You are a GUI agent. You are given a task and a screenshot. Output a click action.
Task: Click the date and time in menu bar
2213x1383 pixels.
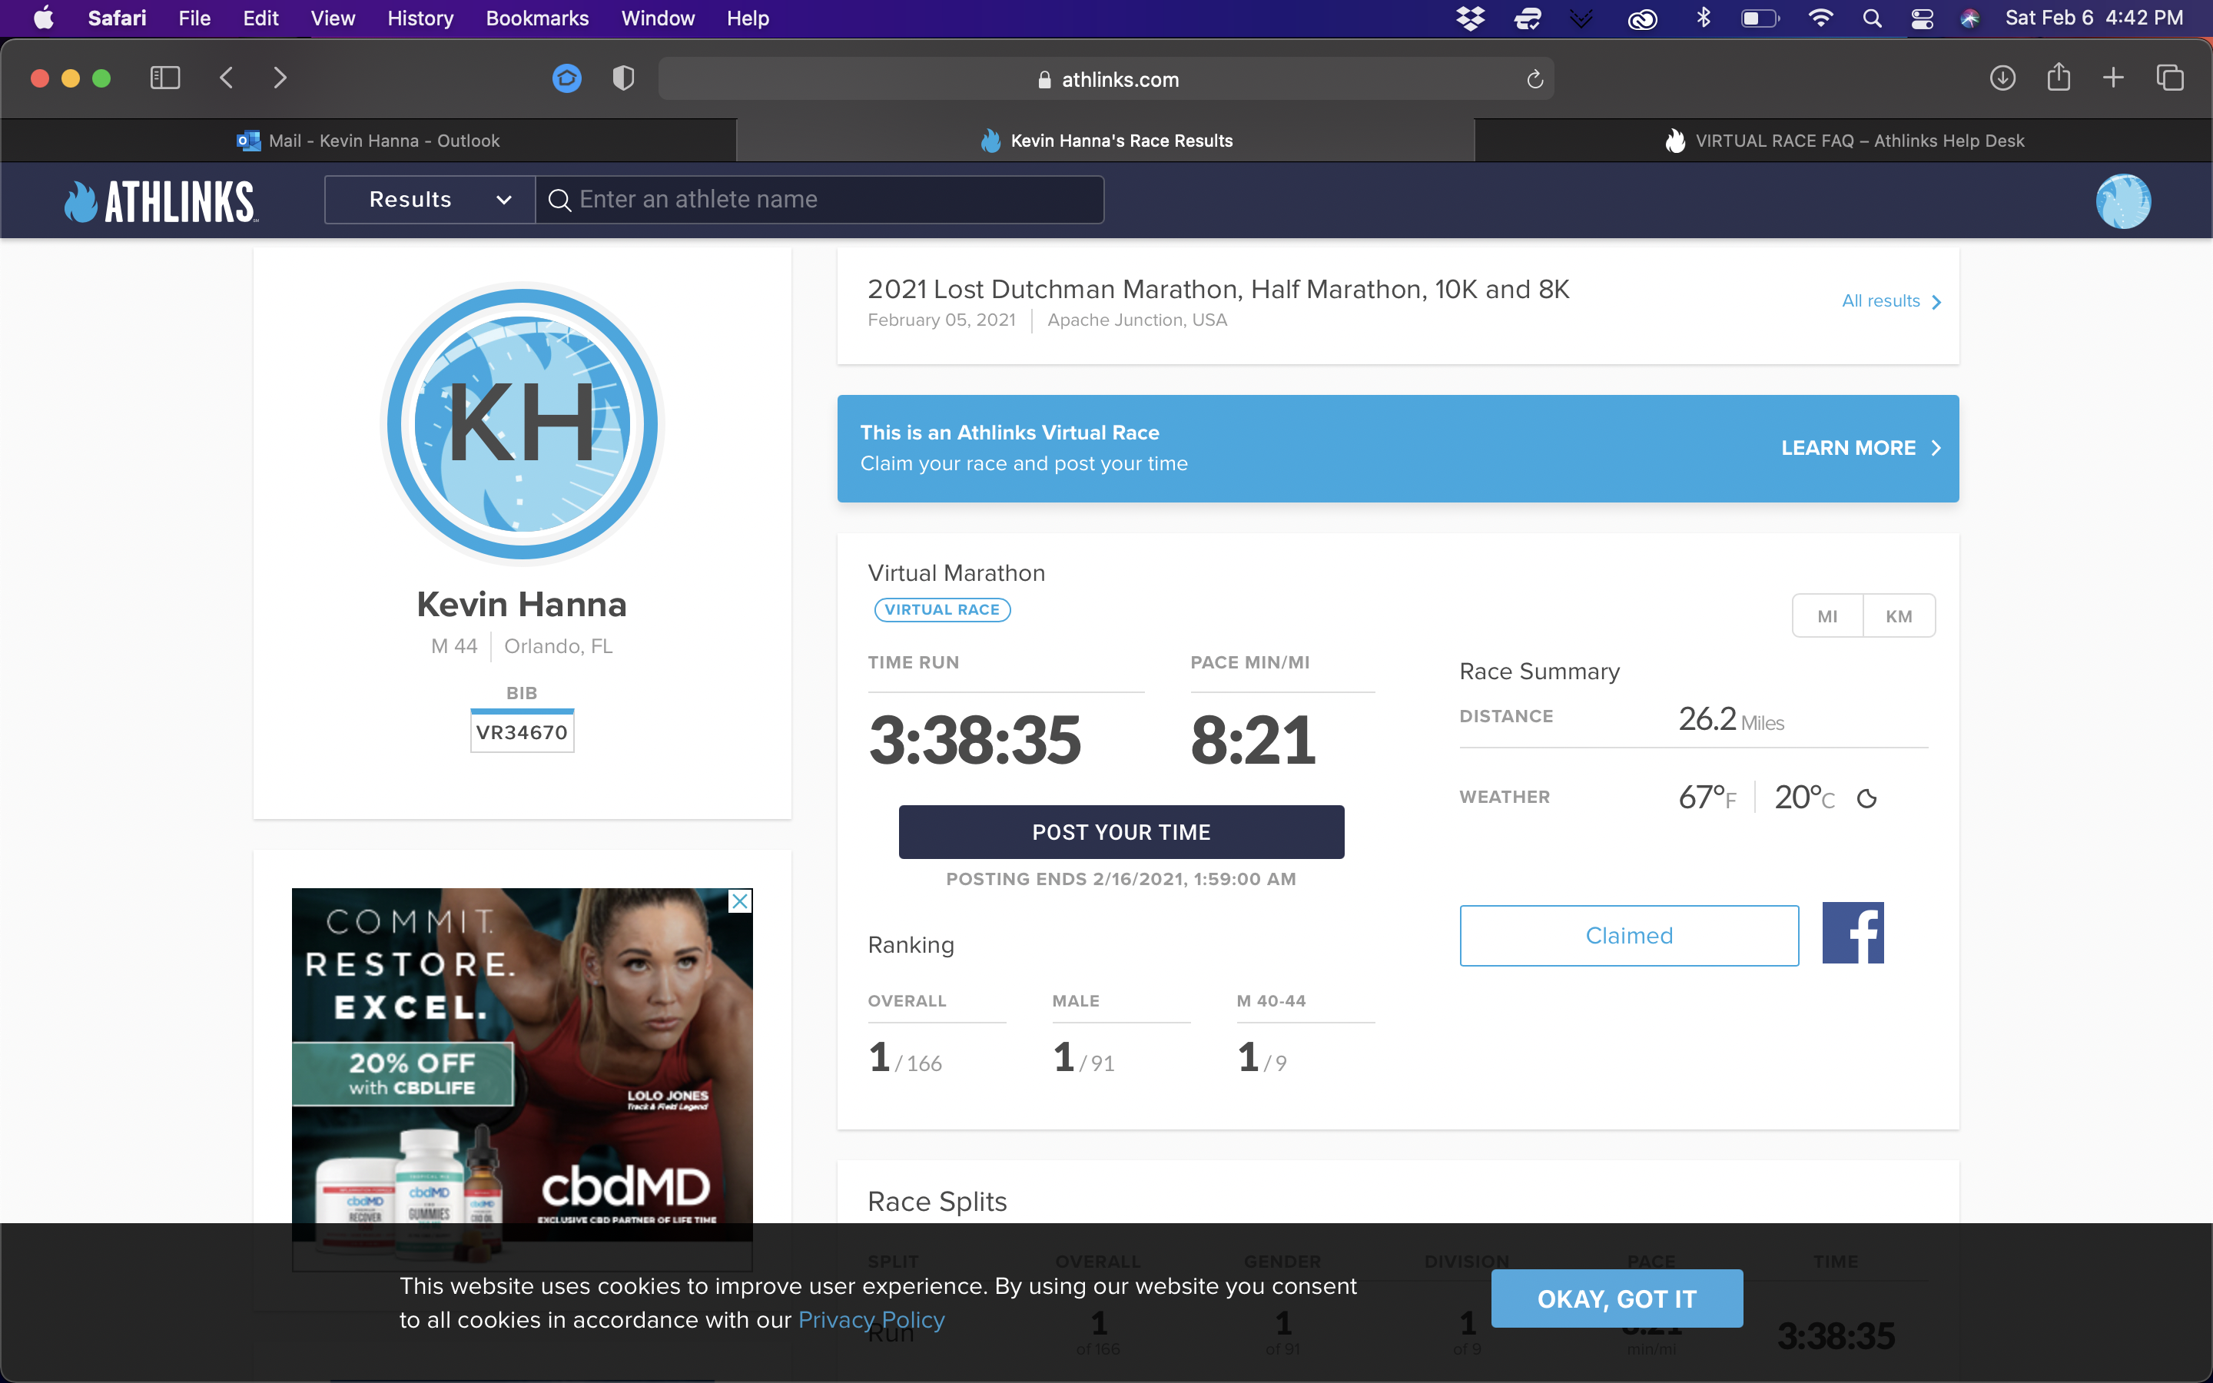click(2094, 18)
